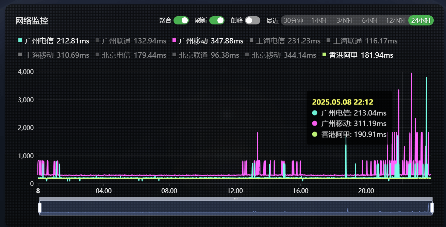Click the right zoom slider handle
The width and height of the screenshot is (446, 227).
[x=432, y=208]
